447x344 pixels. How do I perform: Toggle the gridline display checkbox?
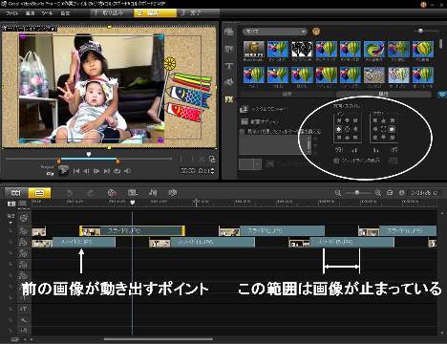(336, 161)
